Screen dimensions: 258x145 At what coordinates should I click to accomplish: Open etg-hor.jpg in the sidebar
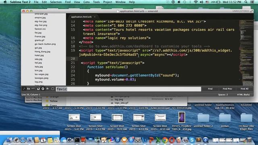click(40, 21)
